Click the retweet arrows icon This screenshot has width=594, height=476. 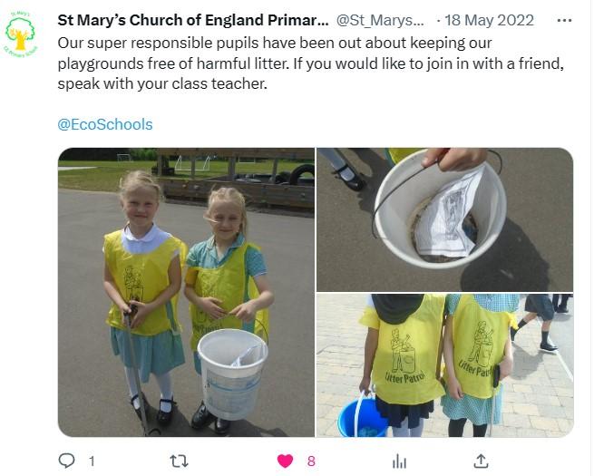(179, 461)
